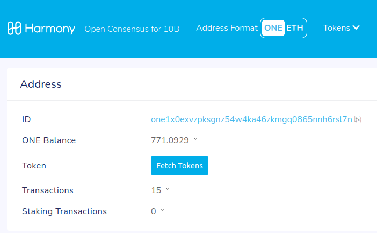Click the Harmony logo icon
The image size is (377, 233).
coord(14,28)
